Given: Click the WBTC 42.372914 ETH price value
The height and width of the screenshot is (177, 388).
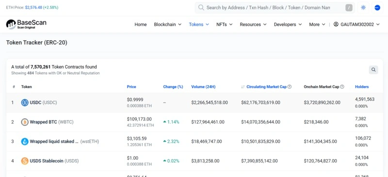Looking at the screenshot, I should coord(140,125).
